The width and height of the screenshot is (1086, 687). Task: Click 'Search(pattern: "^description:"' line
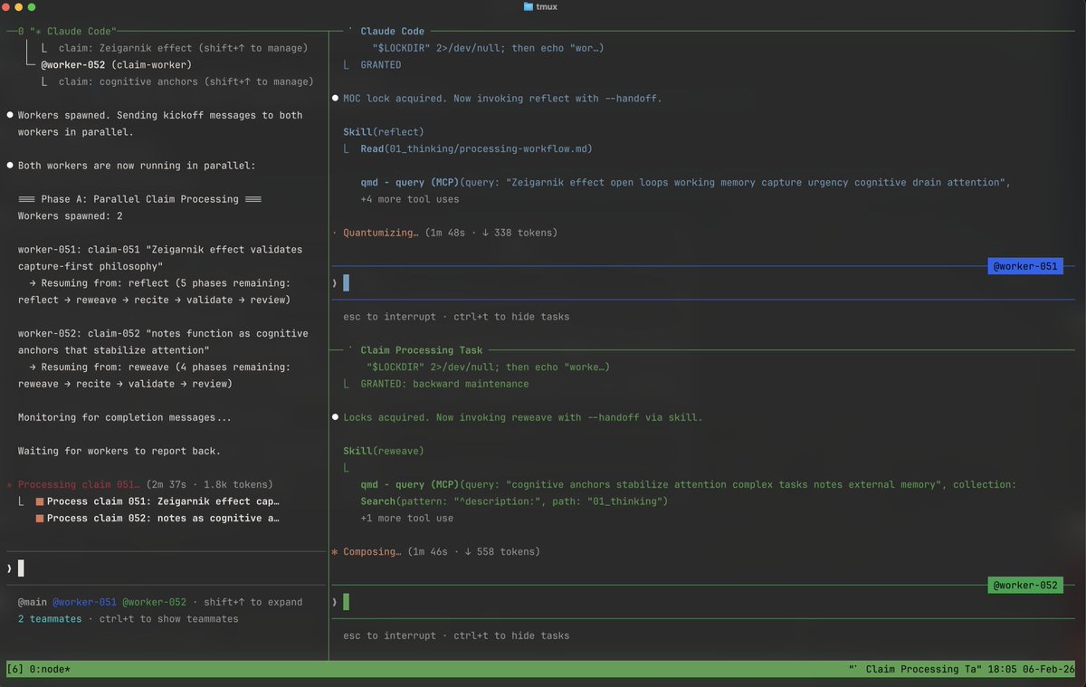point(514,501)
